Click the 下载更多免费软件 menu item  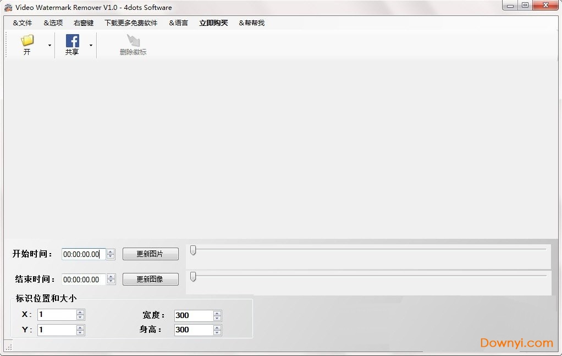(x=130, y=23)
